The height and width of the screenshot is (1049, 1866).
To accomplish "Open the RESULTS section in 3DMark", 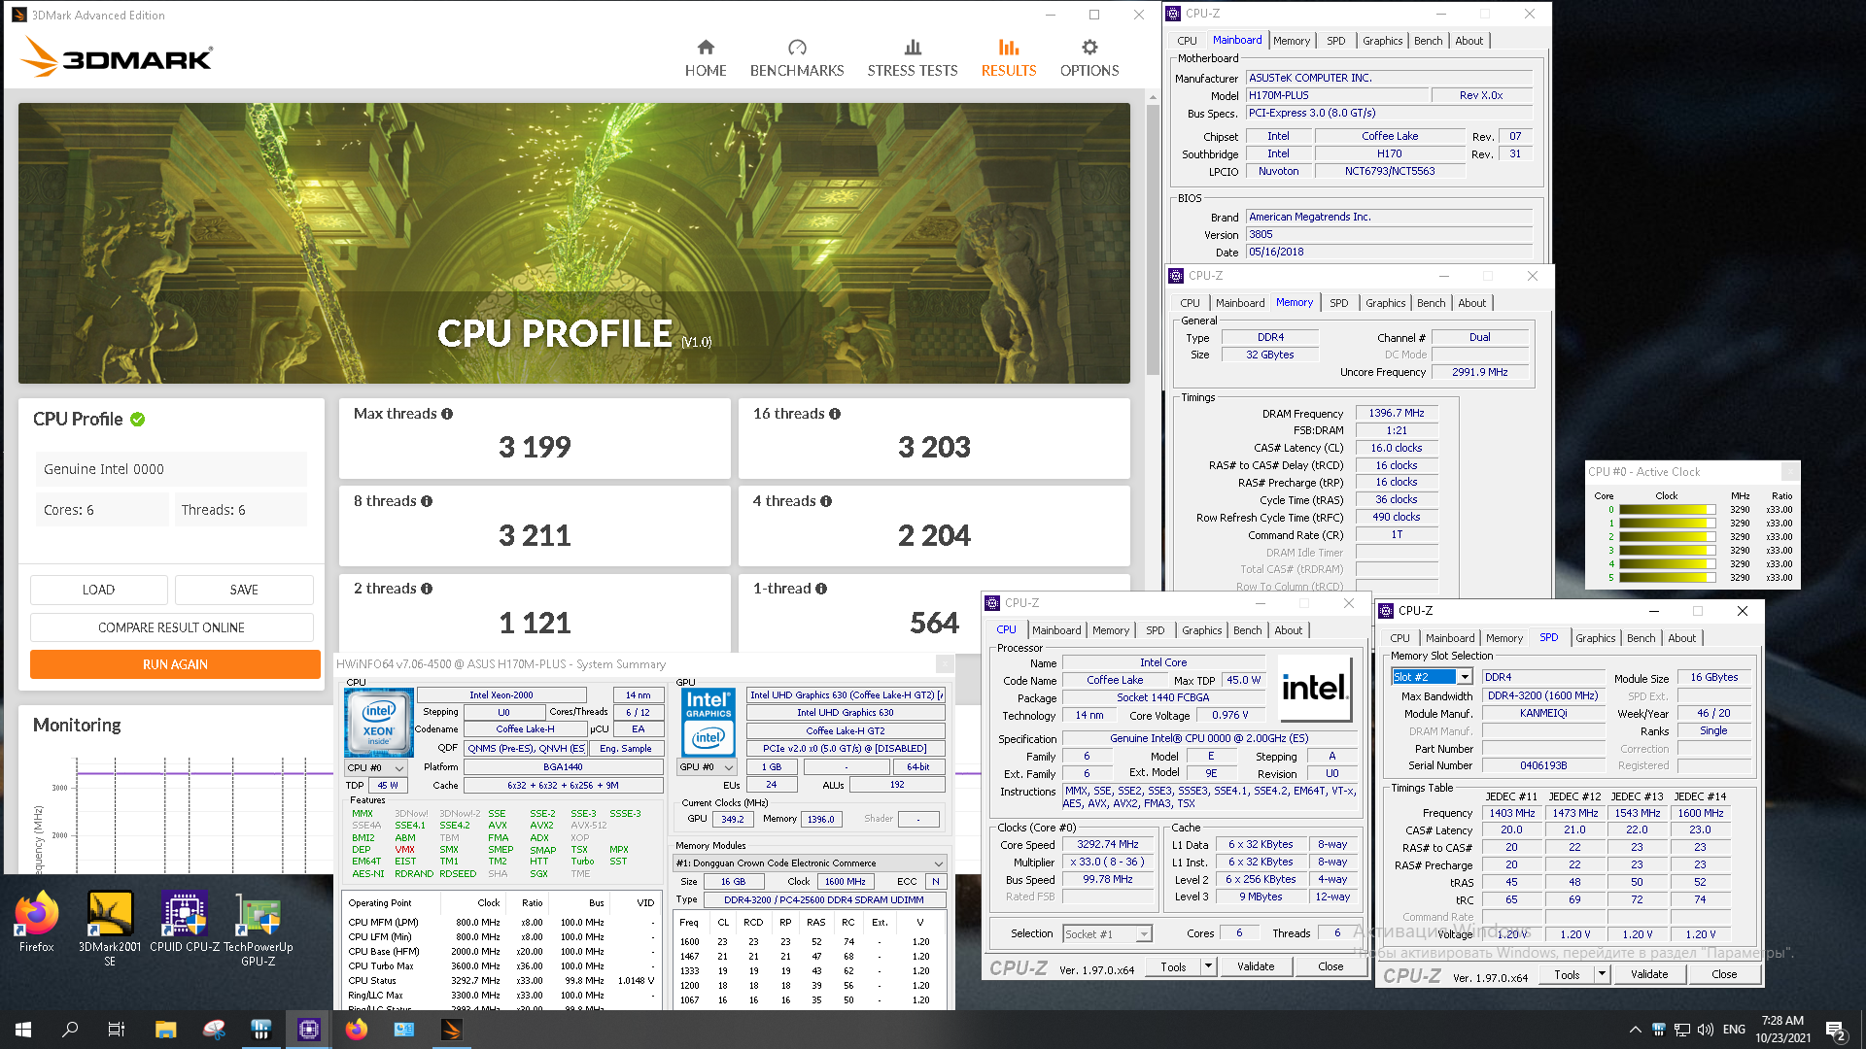I will (x=1009, y=58).
